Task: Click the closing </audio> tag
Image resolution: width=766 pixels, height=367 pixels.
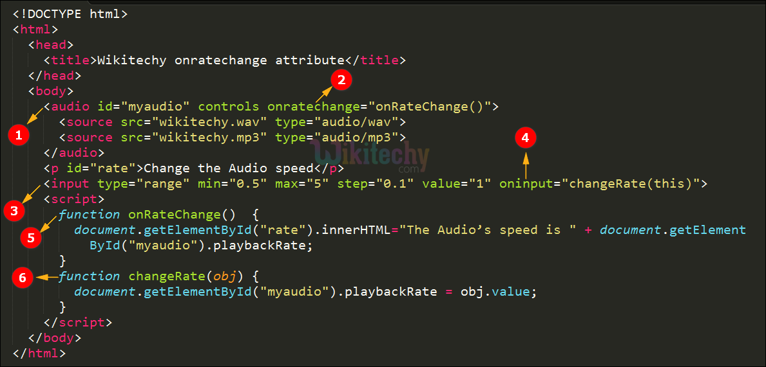Action: [74, 152]
